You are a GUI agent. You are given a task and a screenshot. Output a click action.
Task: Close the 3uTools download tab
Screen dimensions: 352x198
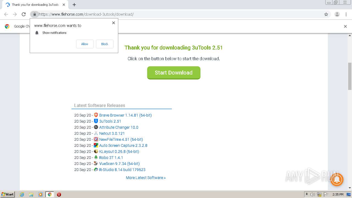tap(64, 5)
